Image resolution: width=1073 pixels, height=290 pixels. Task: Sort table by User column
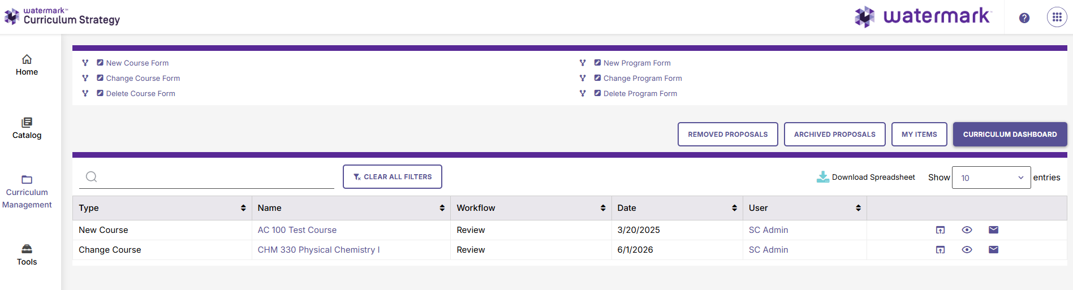click(x=858, y=208)
